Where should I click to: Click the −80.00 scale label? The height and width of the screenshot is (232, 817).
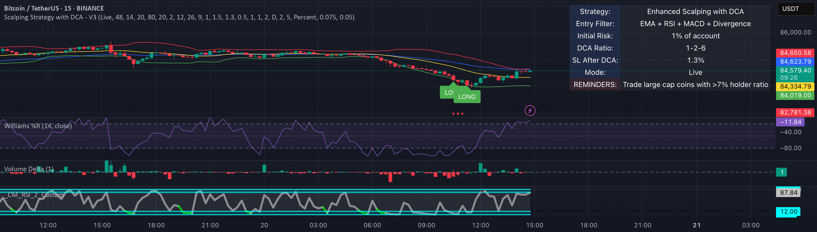790,148
